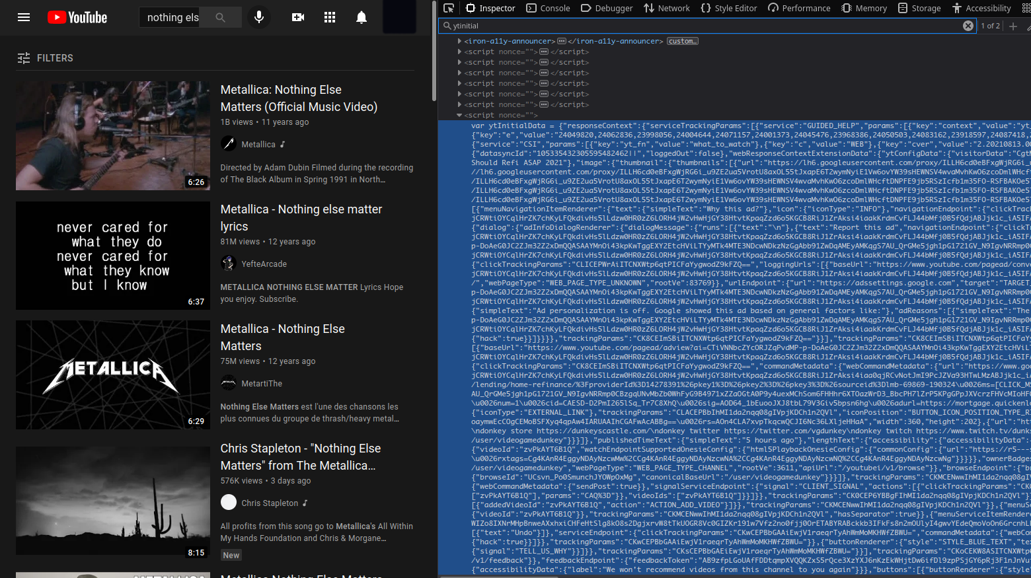Expand the first script element node
The width and height of the screenshot is (1031, 578).
pyautogui.click(x=459, y=51)
